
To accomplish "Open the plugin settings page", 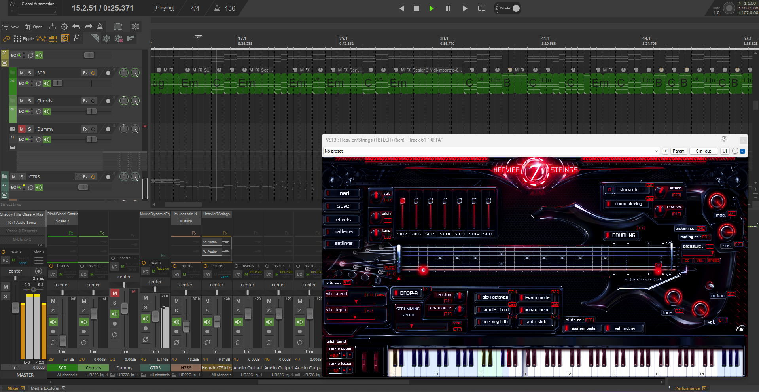I will pyautogui.click(x=343, y=243).
